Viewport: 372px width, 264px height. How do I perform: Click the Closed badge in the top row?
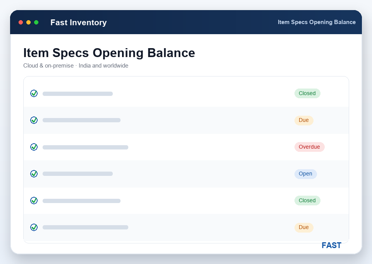(307, 94)
